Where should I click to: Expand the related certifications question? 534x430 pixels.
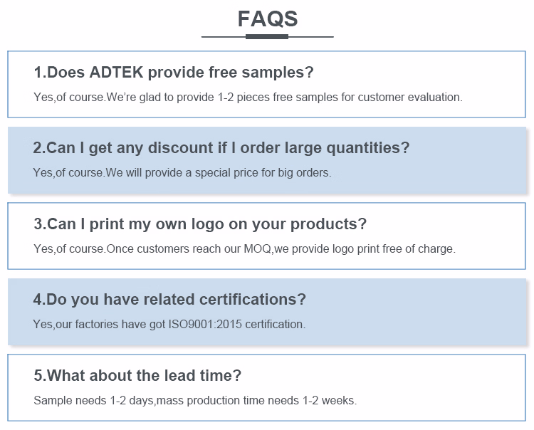(169, 299)
